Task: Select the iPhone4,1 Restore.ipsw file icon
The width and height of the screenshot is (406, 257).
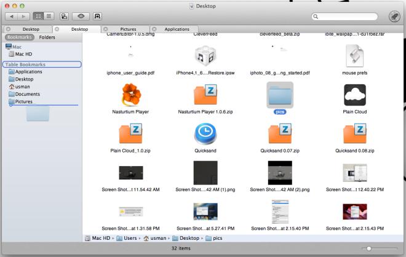Action: [205, 56]
